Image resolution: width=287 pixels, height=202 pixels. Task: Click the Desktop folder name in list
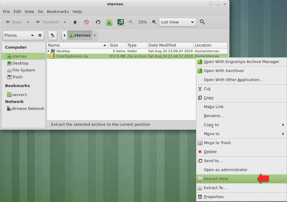pos(63,51)
